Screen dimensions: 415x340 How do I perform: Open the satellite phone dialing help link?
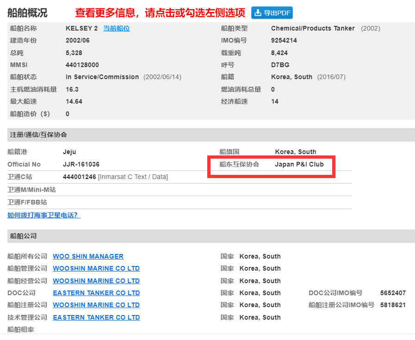coord(43,215)
